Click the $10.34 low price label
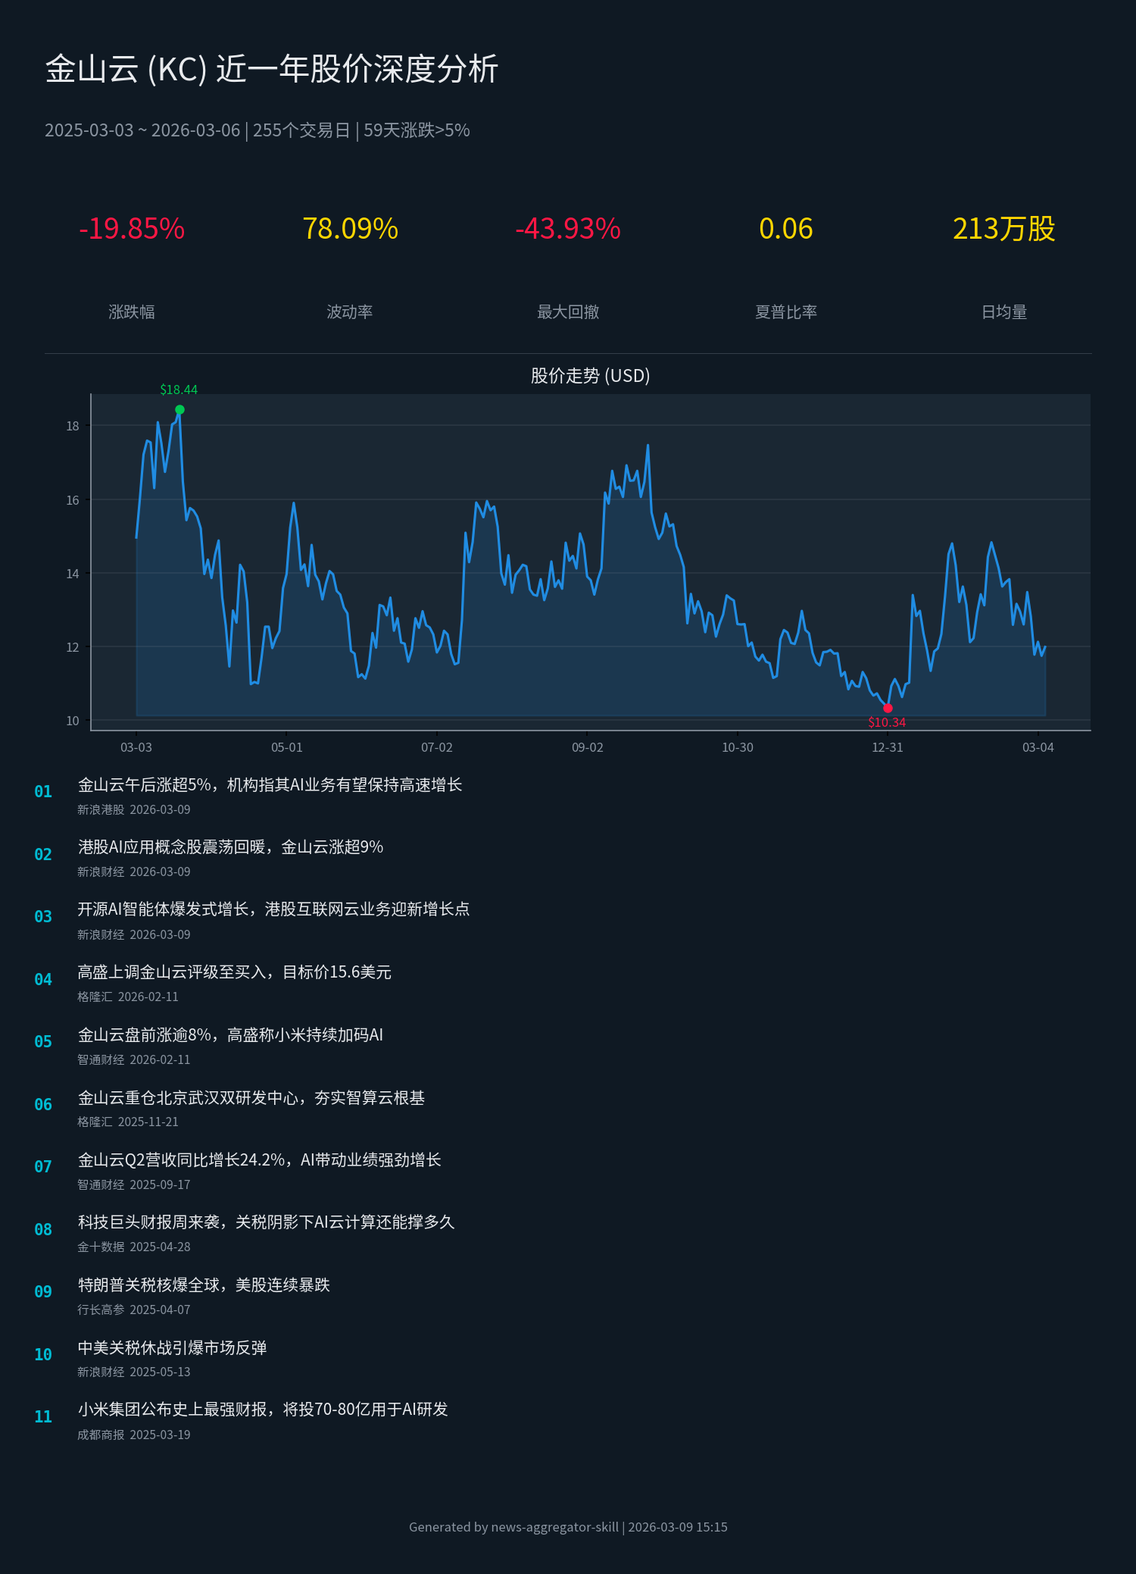The width and height of the screenshot is (1136, 1574). tap(887, 723)
